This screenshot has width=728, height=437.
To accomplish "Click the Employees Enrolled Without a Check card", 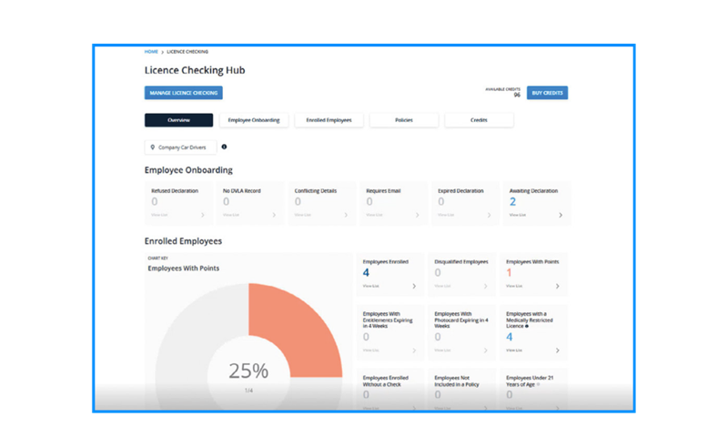I will (x=390, y=389).
